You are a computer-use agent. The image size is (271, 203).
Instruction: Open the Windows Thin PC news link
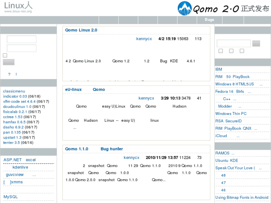coord(231,114)
